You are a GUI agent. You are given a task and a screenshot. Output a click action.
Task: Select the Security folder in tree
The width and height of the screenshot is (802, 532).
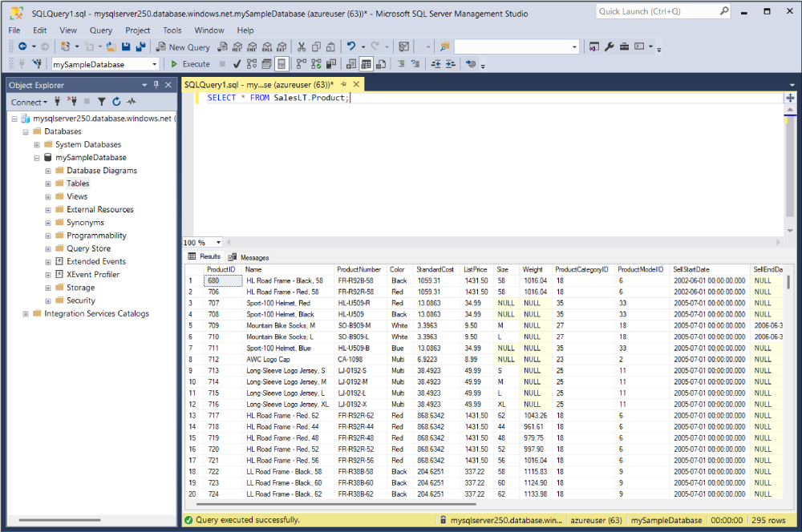tap(81, 300)
